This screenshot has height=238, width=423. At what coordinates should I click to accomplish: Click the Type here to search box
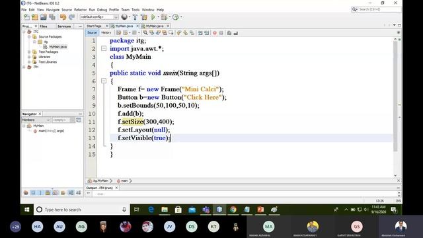[82, 210]
